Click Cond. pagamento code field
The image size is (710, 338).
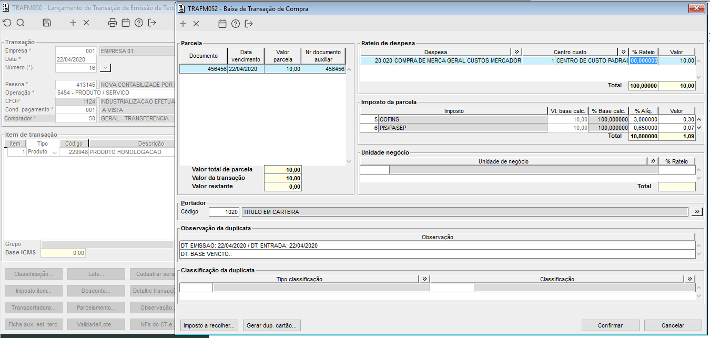pyautogui.click(x=76, y=110)
